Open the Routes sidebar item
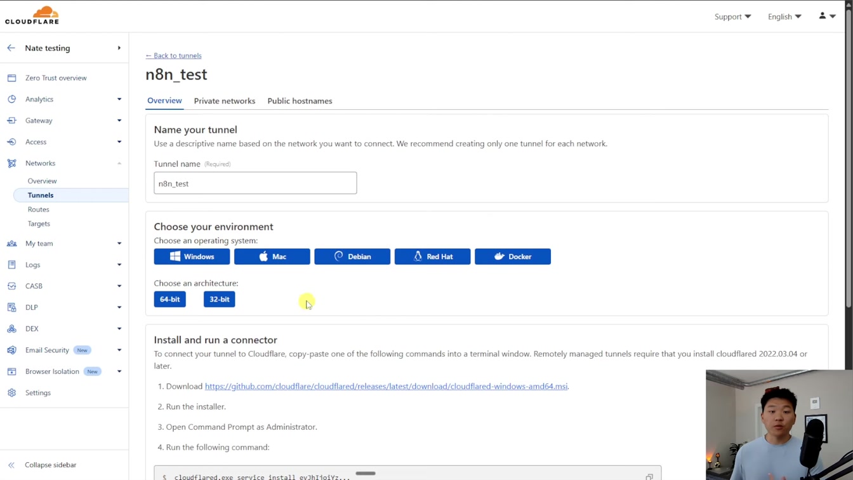Image resolution: width=853 pixels, height=480 pixels. [38, 210]
